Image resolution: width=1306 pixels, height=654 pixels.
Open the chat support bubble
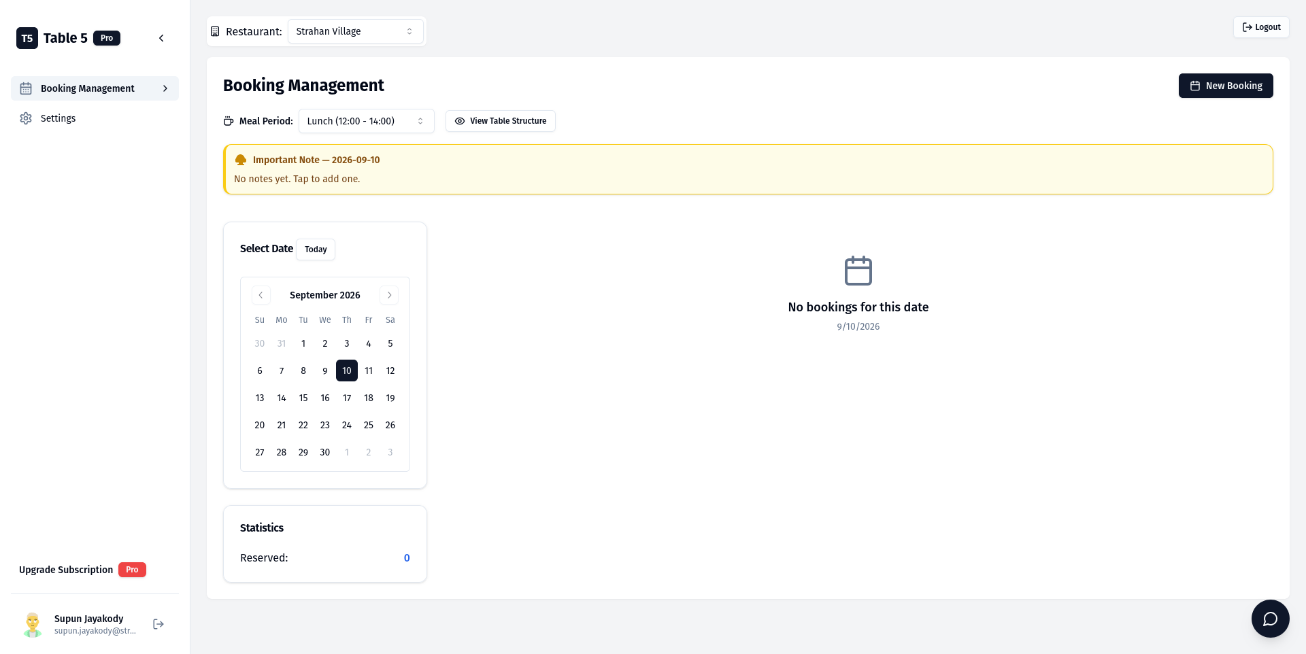(1270, 619)
